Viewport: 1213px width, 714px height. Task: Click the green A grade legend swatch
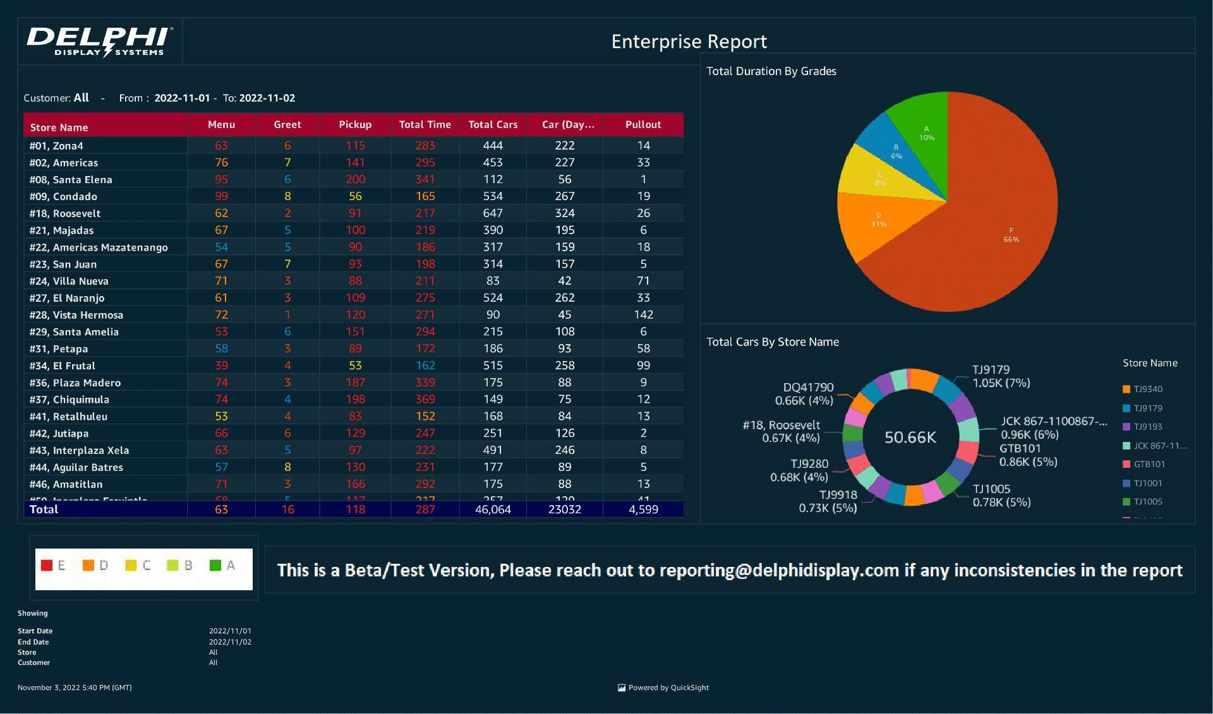[215, 565]
